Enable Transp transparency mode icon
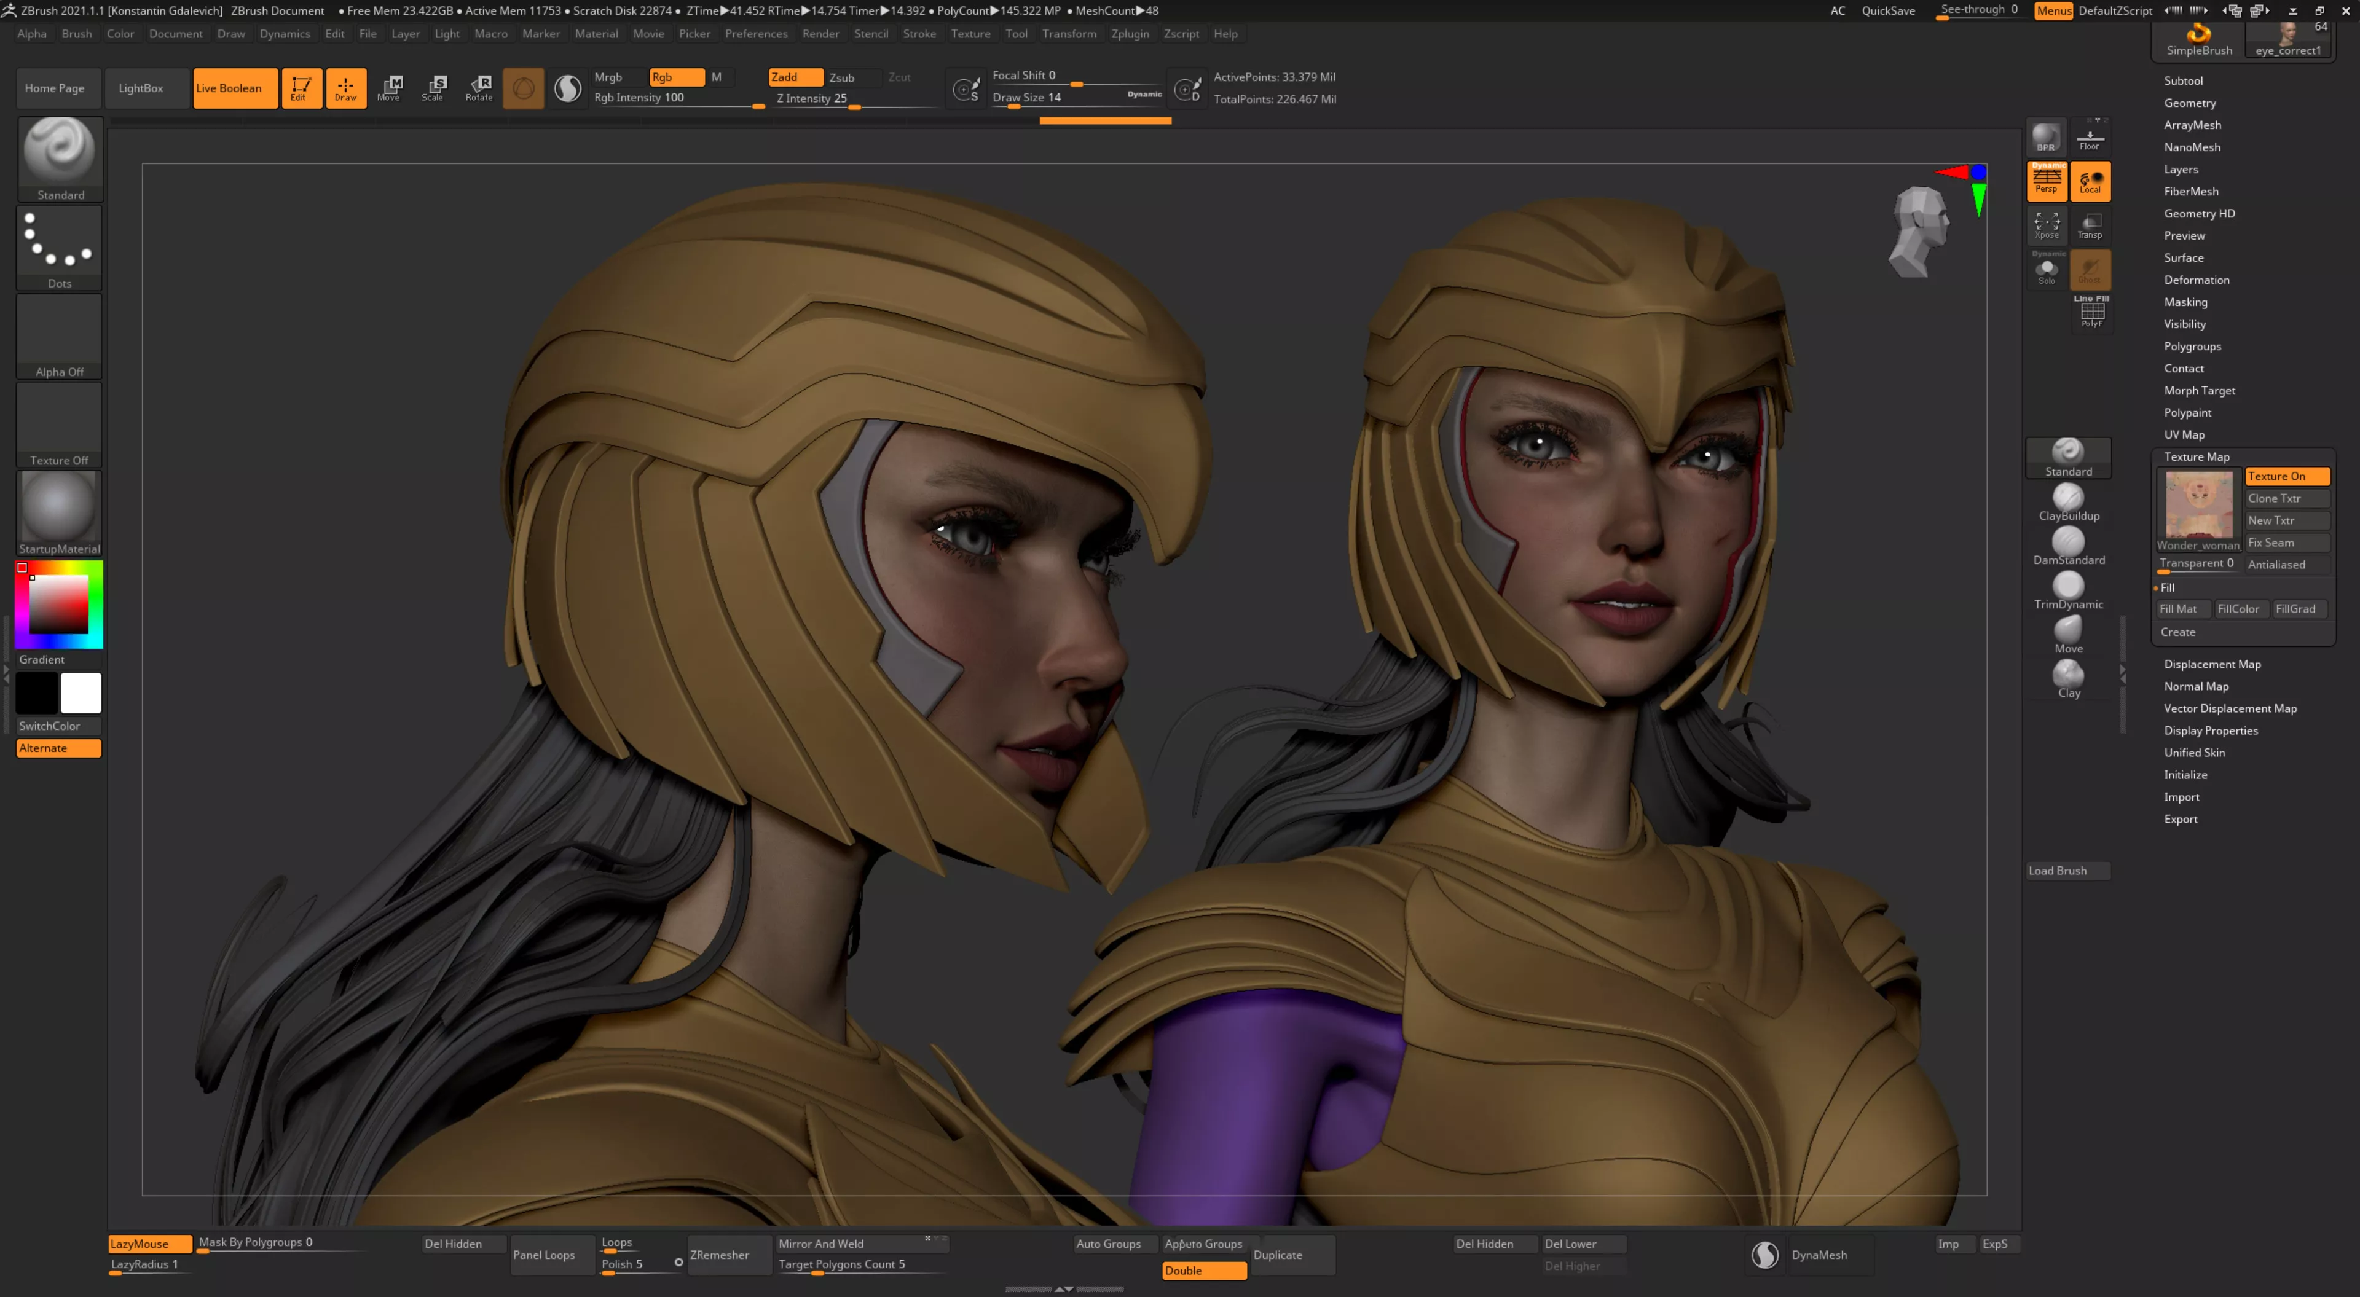The width and height of the screenshot is (2360, 1297). click(x=2090, y=225)
